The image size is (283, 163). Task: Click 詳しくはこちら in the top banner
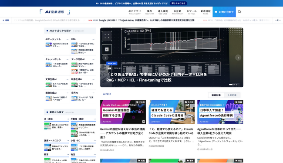coord(179,3)
